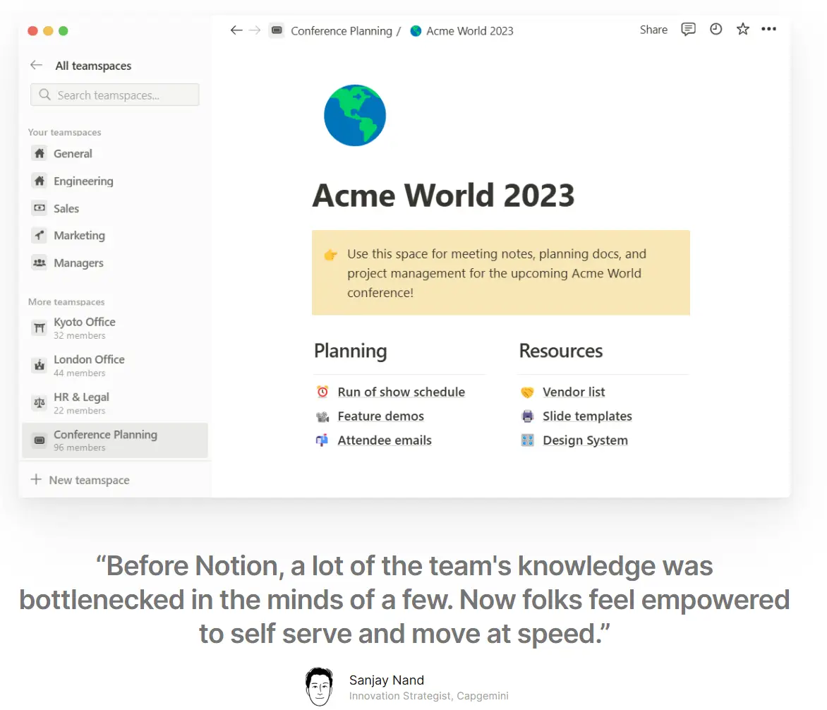Image resolution: width=827 pixels, height=710 pixels.
Task: Click the plus icon for New teamspace
Action: (36, 479)
